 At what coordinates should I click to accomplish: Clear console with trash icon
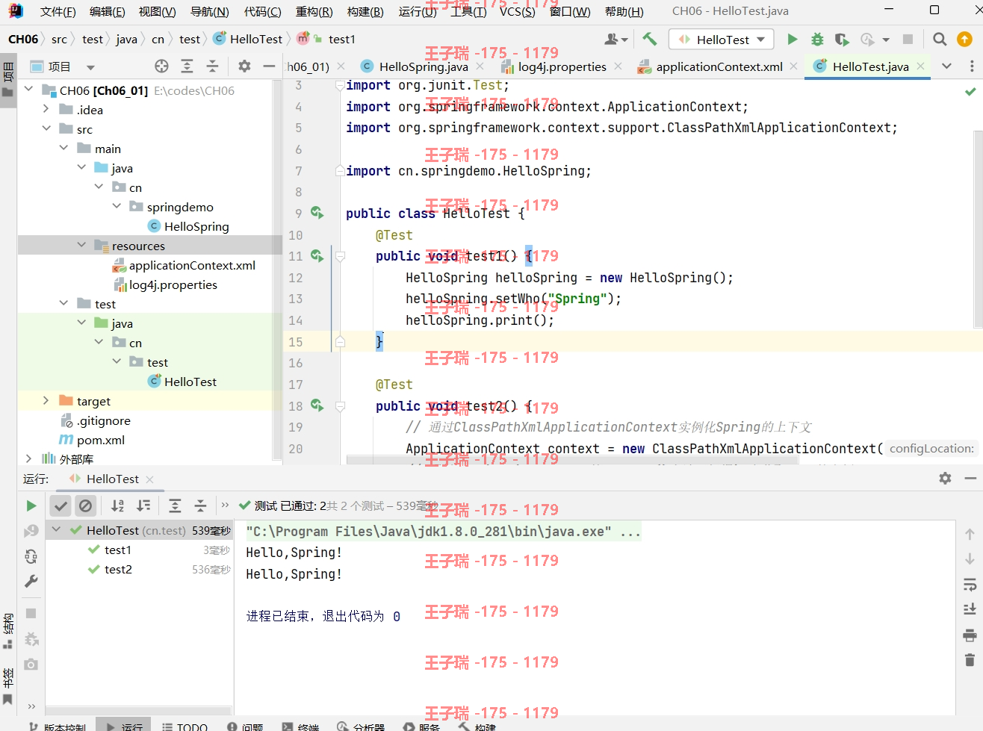pos(970,660)
